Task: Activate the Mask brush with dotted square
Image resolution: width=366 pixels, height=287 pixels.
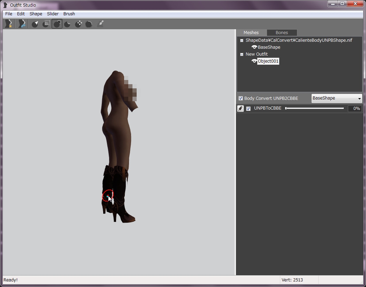Action: point(46,24)
